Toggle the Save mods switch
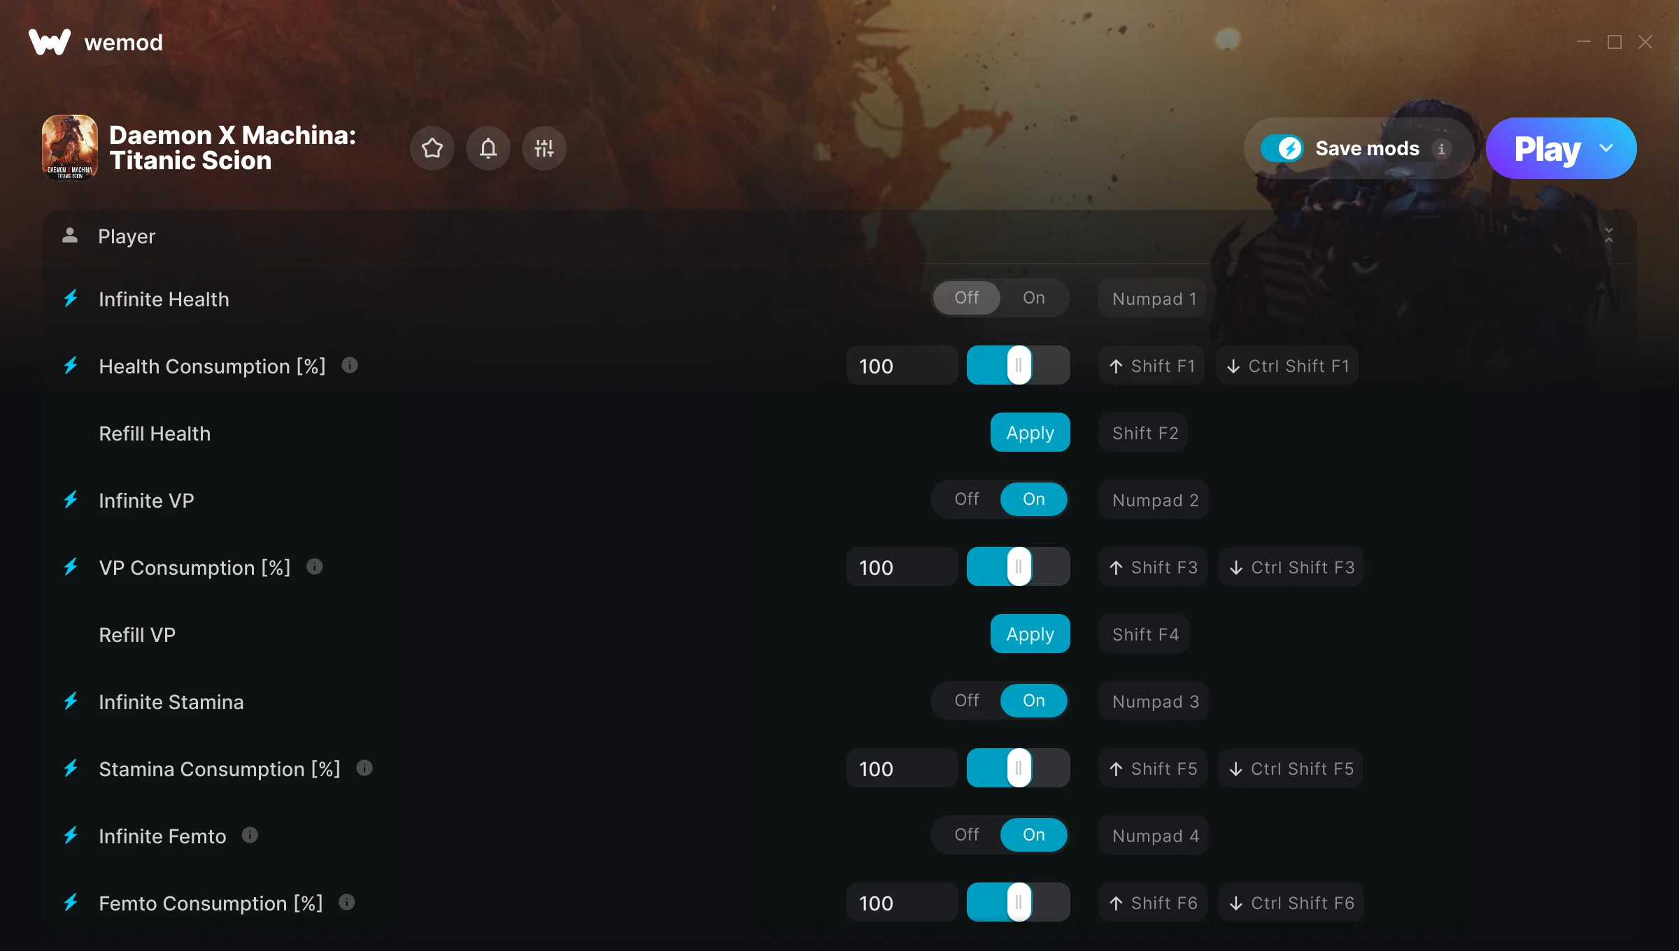 [1282, 148]
